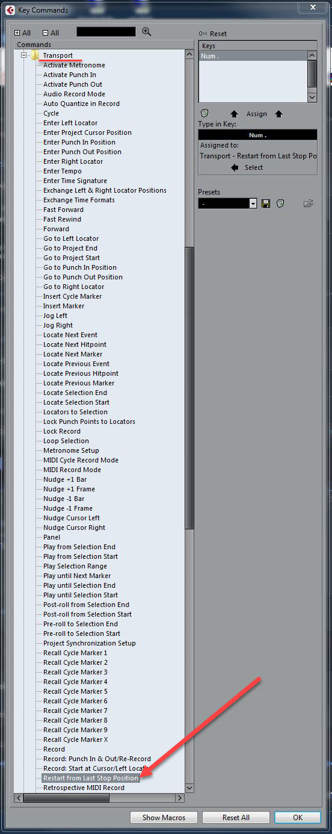Click the open presets folder icon

click(x=309, y=204)
